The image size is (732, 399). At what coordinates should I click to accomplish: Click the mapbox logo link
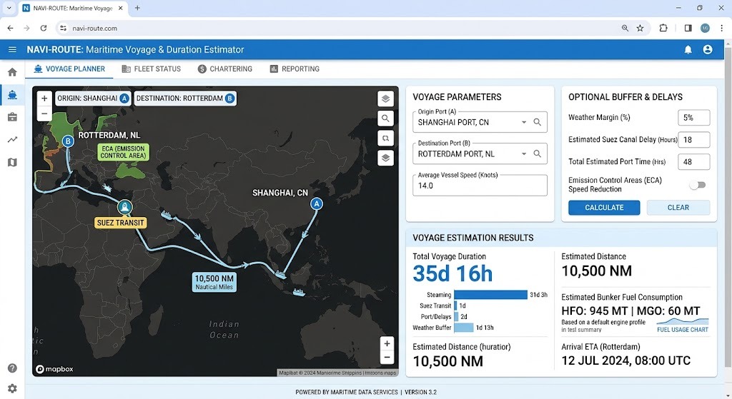tap(54, 369)
